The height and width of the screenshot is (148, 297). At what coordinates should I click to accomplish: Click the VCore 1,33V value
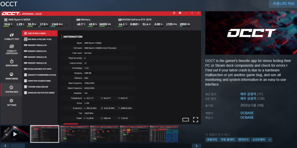[87, 103]
